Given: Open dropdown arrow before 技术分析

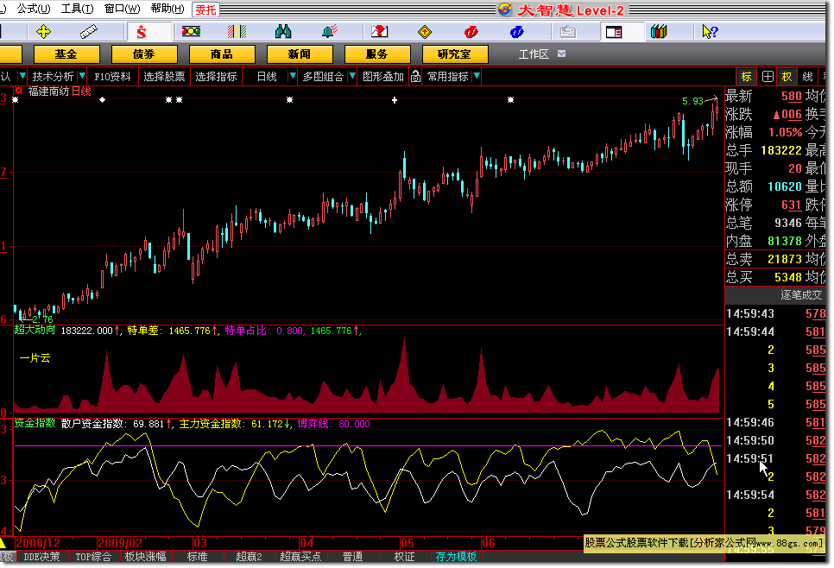Looking at the screenshot, I should click(x=22, y=77).
